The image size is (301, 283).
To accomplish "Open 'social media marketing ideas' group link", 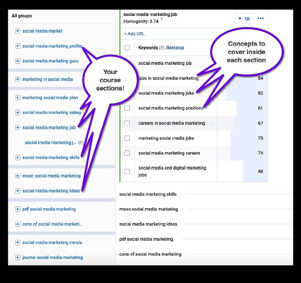I will point(51,191).
